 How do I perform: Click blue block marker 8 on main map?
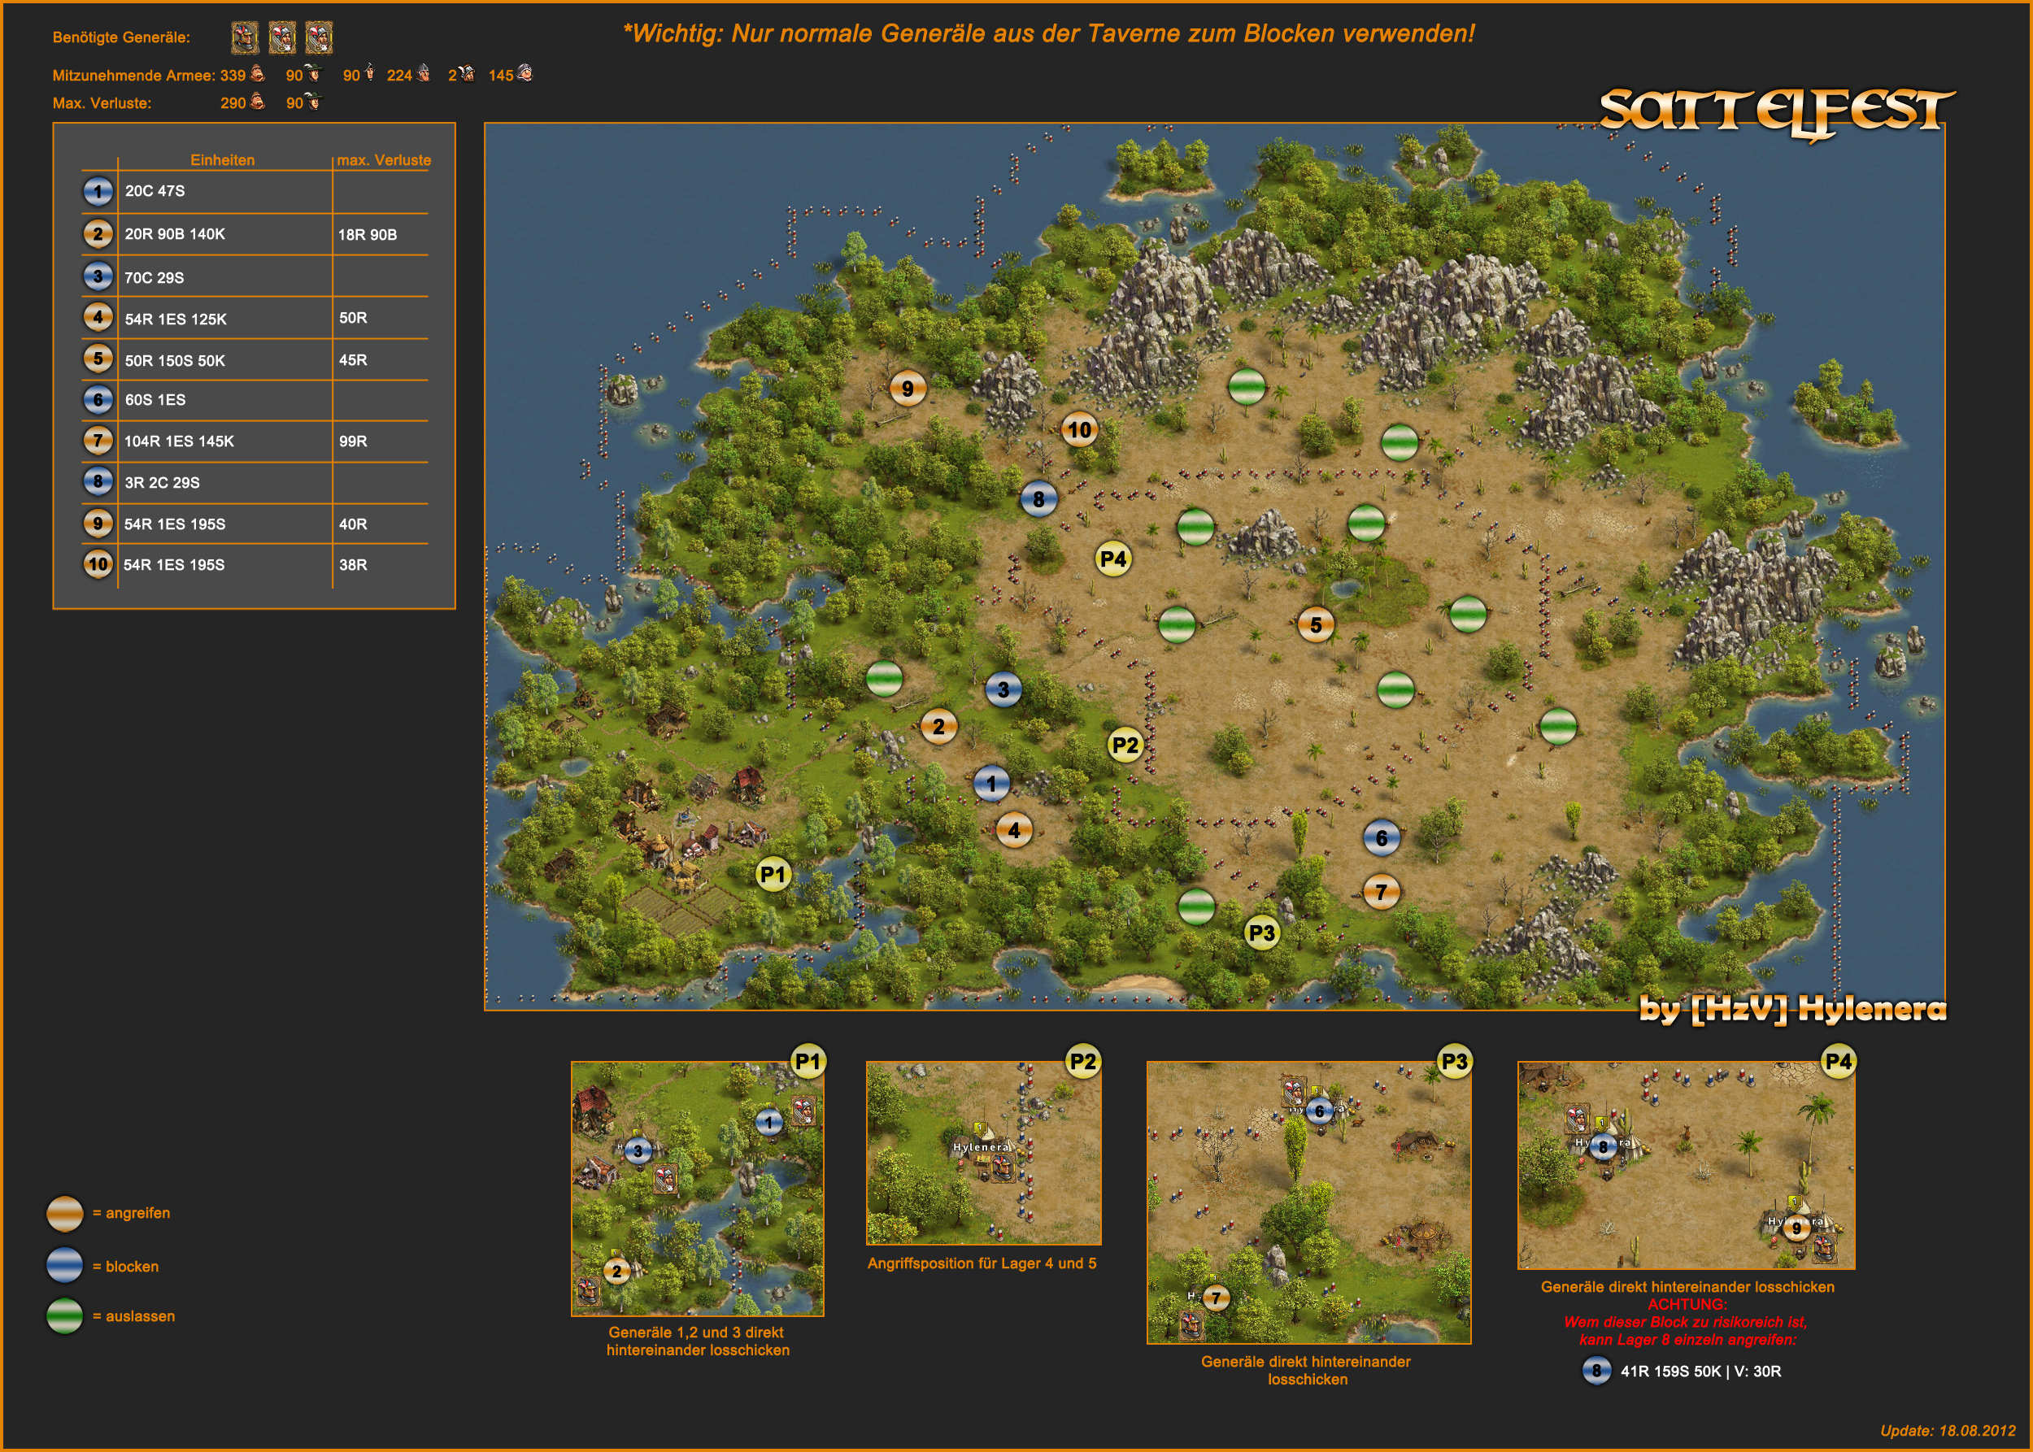[x=1038, y=500]
